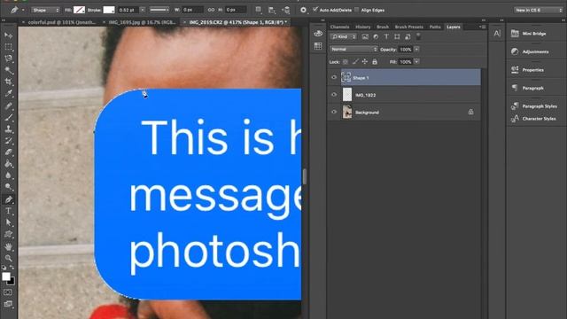Open the New in CS 6 workspace dropdown
The image size is (567, 319).
tap(539, 10)
